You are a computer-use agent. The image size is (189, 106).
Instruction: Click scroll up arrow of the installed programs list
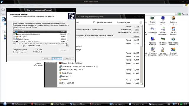141,26
